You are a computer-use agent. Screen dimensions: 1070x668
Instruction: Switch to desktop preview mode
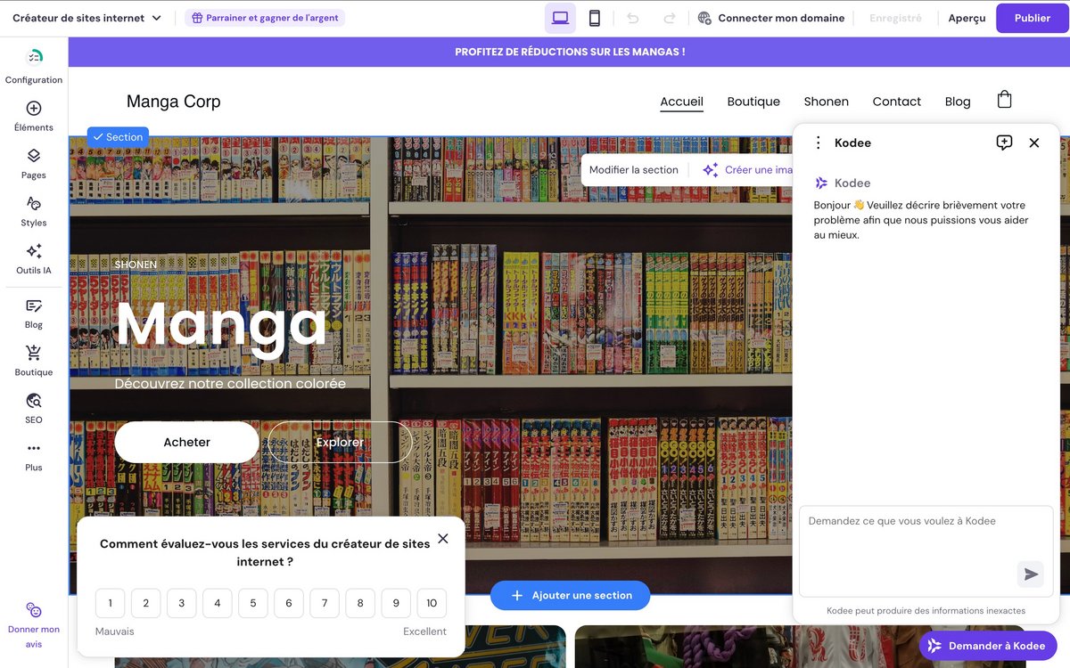tap(560, 17)
